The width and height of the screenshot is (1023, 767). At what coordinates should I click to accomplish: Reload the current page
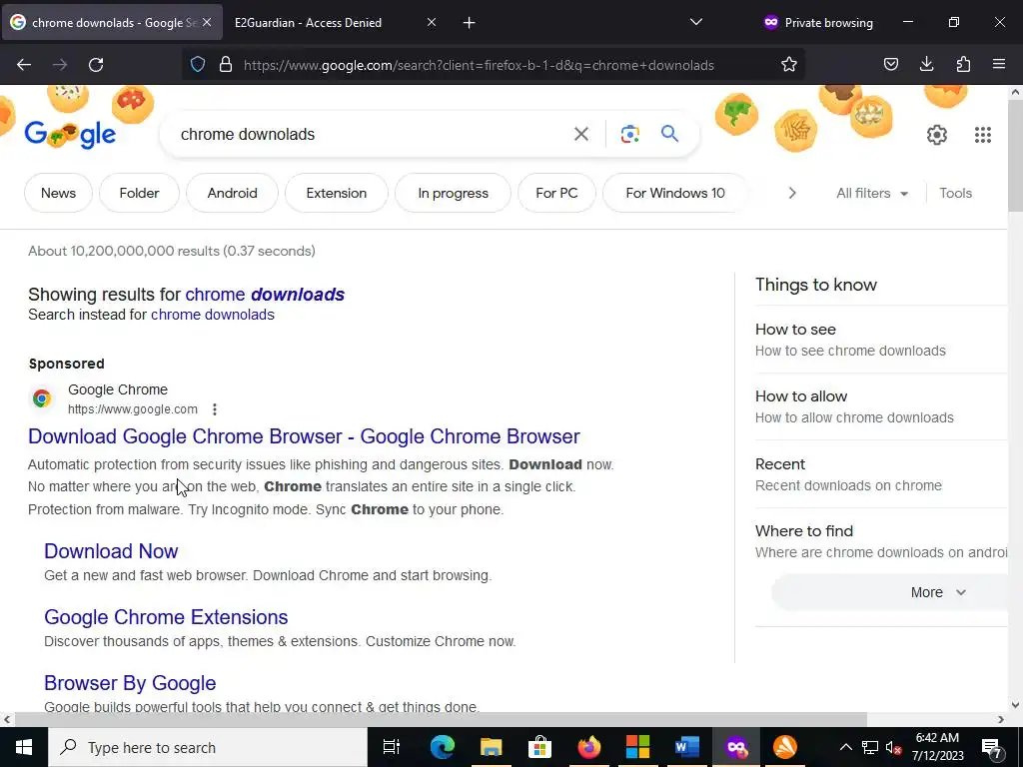coord(96,65)
